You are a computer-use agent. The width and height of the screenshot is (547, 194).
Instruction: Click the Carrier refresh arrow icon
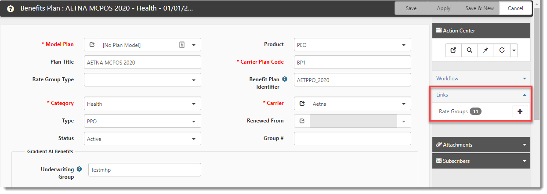302,104
